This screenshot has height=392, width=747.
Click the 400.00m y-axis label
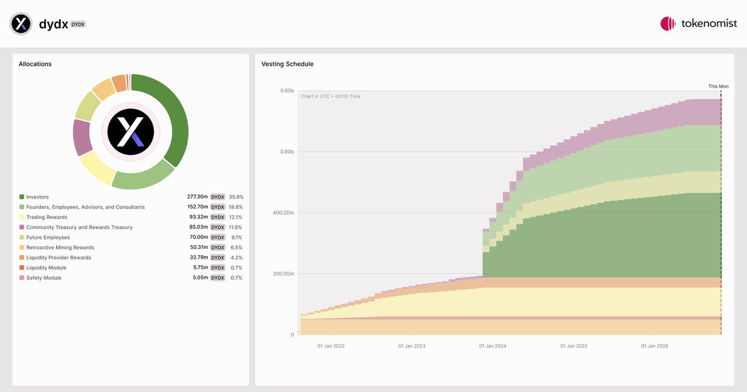click(x=282, y=213)
